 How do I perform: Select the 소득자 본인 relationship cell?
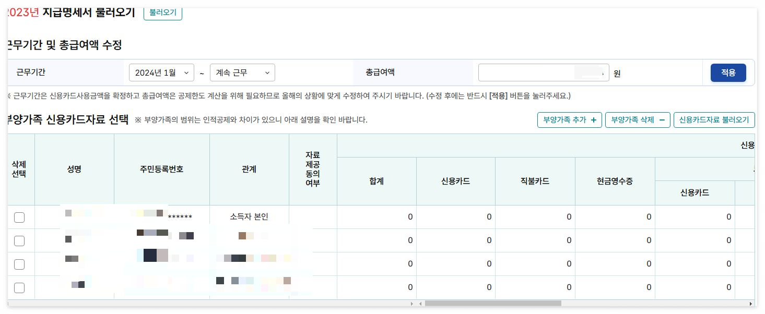(x=249, y=217)
